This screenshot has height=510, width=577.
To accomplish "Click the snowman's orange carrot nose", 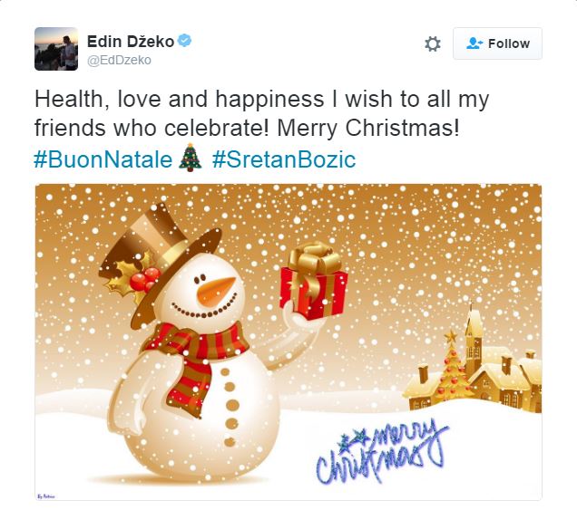I will [216, 290].
